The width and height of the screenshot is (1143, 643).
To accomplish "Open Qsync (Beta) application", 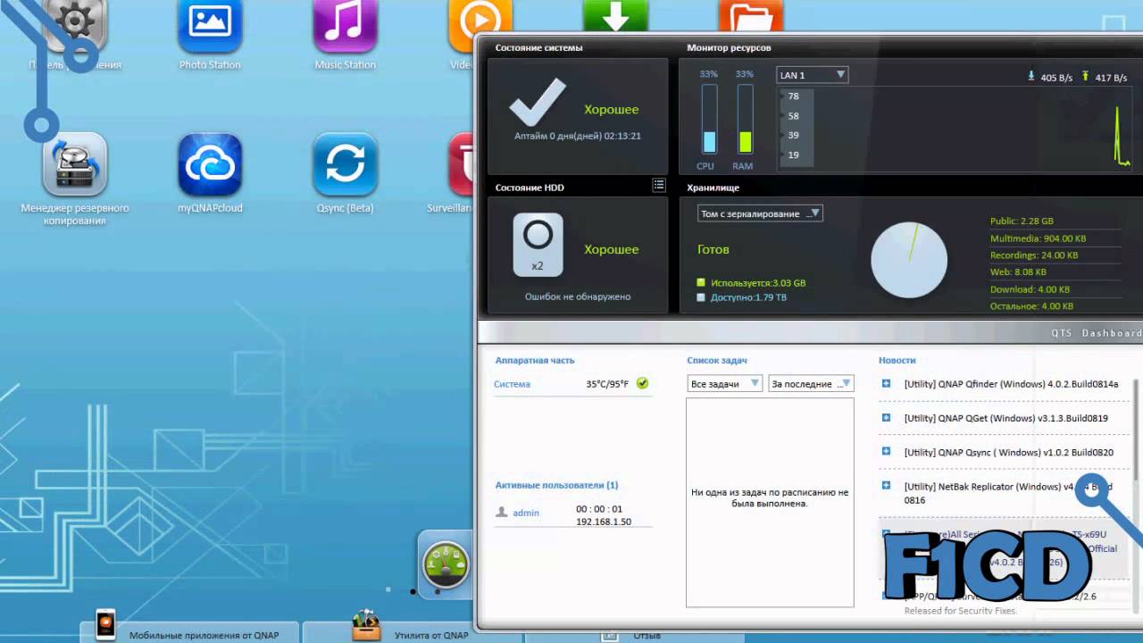I will pyautogui.click(x=346, y=164).
